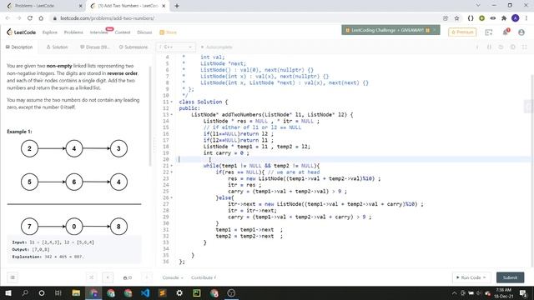Switch to Problems - LeetCode browser tab
534x300 pixels.
pos(45,6)
